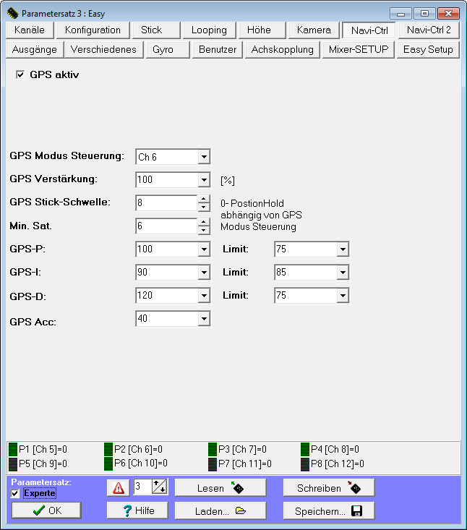Screen dimensions: 467x530
Task: Decrease Min. Sat. with the down arrow
Action: pyautogui.click(x=204, y=231)
